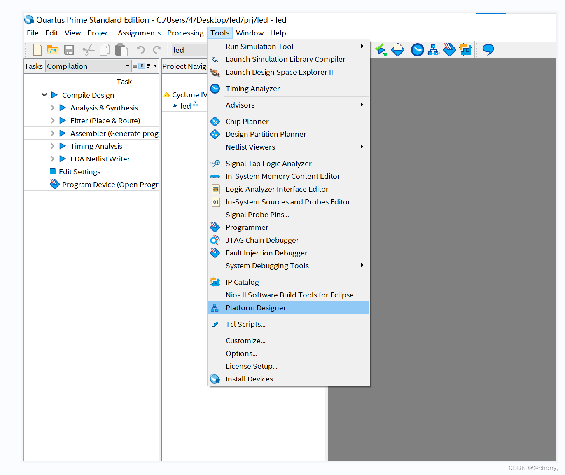Screen dimensions: 565x475
Task: Click the Platform Designer toolbar icon
Action: [434, 50]
